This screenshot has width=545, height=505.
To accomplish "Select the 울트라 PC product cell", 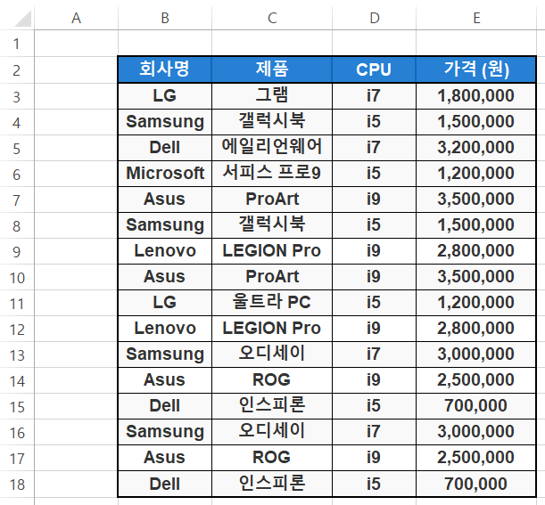I will (272, 303).
